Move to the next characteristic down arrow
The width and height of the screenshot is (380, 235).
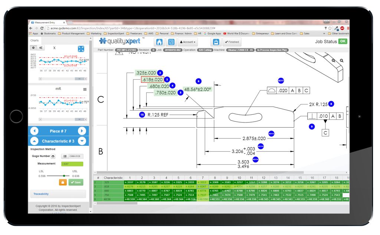(x=82, y=141)
